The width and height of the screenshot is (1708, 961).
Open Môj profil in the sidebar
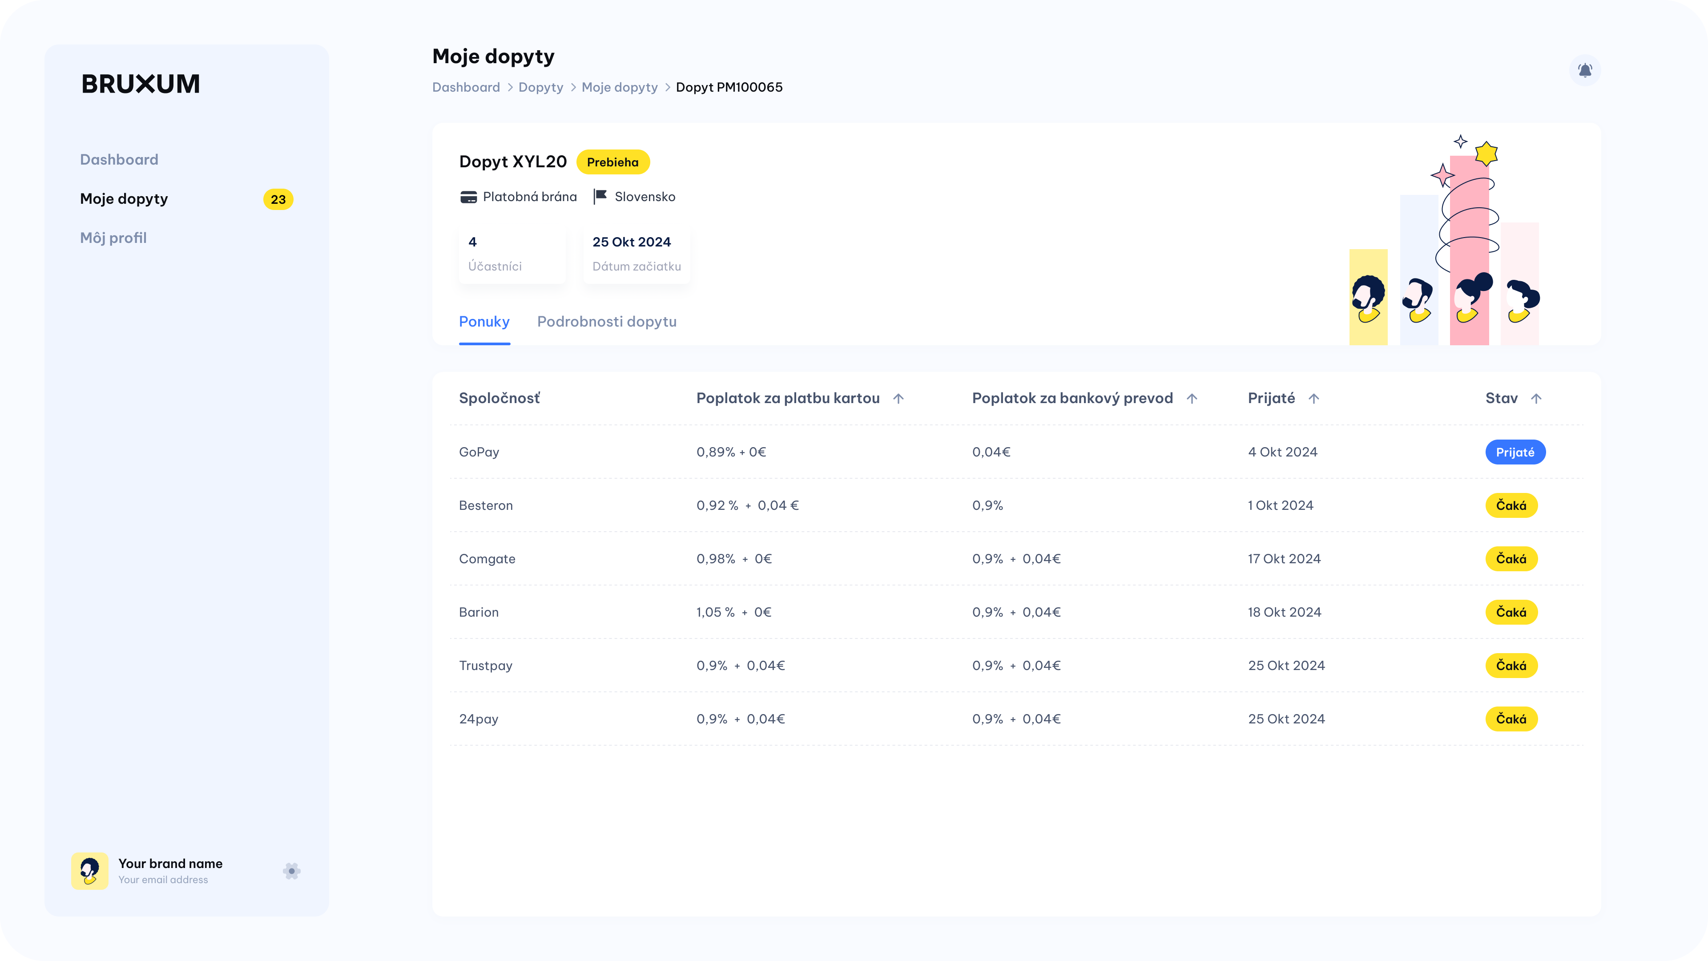point(113,238)
